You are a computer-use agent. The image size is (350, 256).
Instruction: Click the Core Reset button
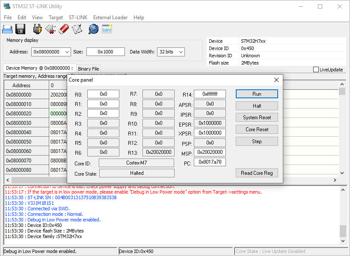[x=257, y=129]
